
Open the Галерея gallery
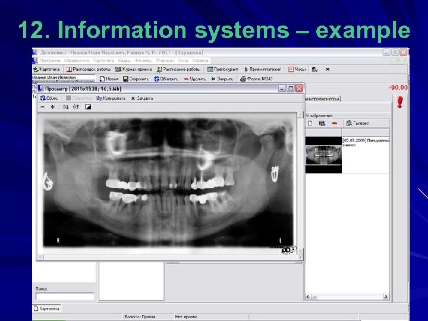(x=357, y=124)
